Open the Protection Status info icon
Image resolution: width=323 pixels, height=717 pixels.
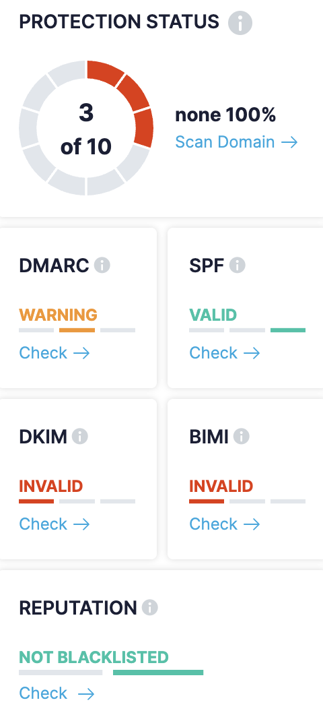240,22
